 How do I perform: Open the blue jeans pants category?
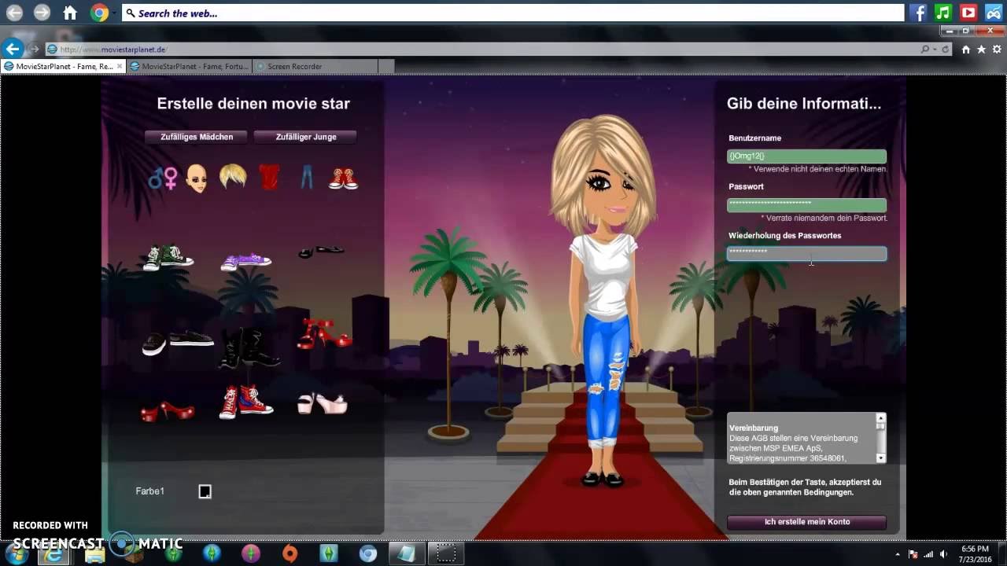pos(307,178)
